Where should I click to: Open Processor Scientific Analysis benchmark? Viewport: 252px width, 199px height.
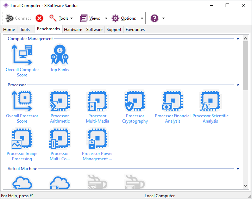click(210, 107)
